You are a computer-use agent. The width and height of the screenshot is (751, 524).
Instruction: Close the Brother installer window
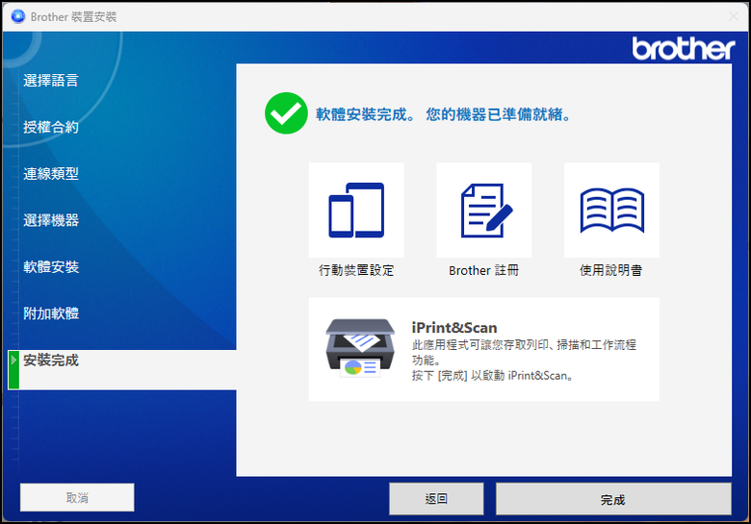pos(734,16)
